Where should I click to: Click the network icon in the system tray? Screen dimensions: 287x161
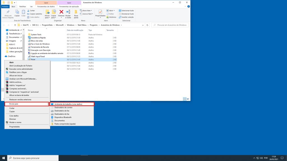pyautogui.click(x=258, y=158)
